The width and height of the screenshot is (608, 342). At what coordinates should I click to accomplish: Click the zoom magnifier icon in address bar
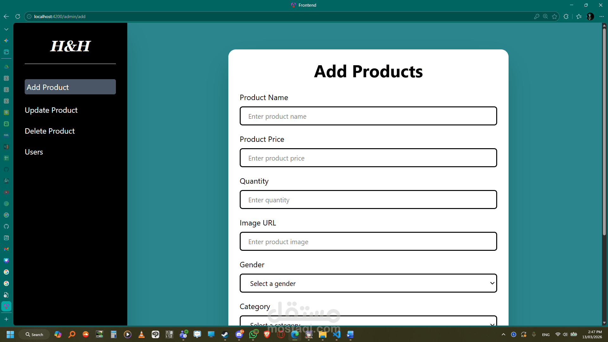pos(545,16)
